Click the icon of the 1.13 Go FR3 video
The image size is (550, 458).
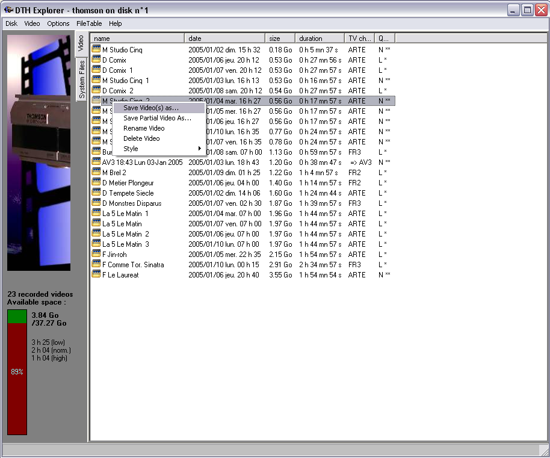point(96,151)
